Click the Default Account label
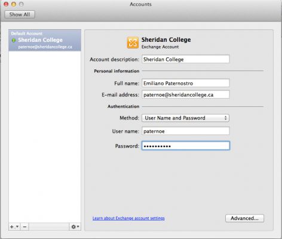This screenshot has width=282, height=239. tap(27, 33)
